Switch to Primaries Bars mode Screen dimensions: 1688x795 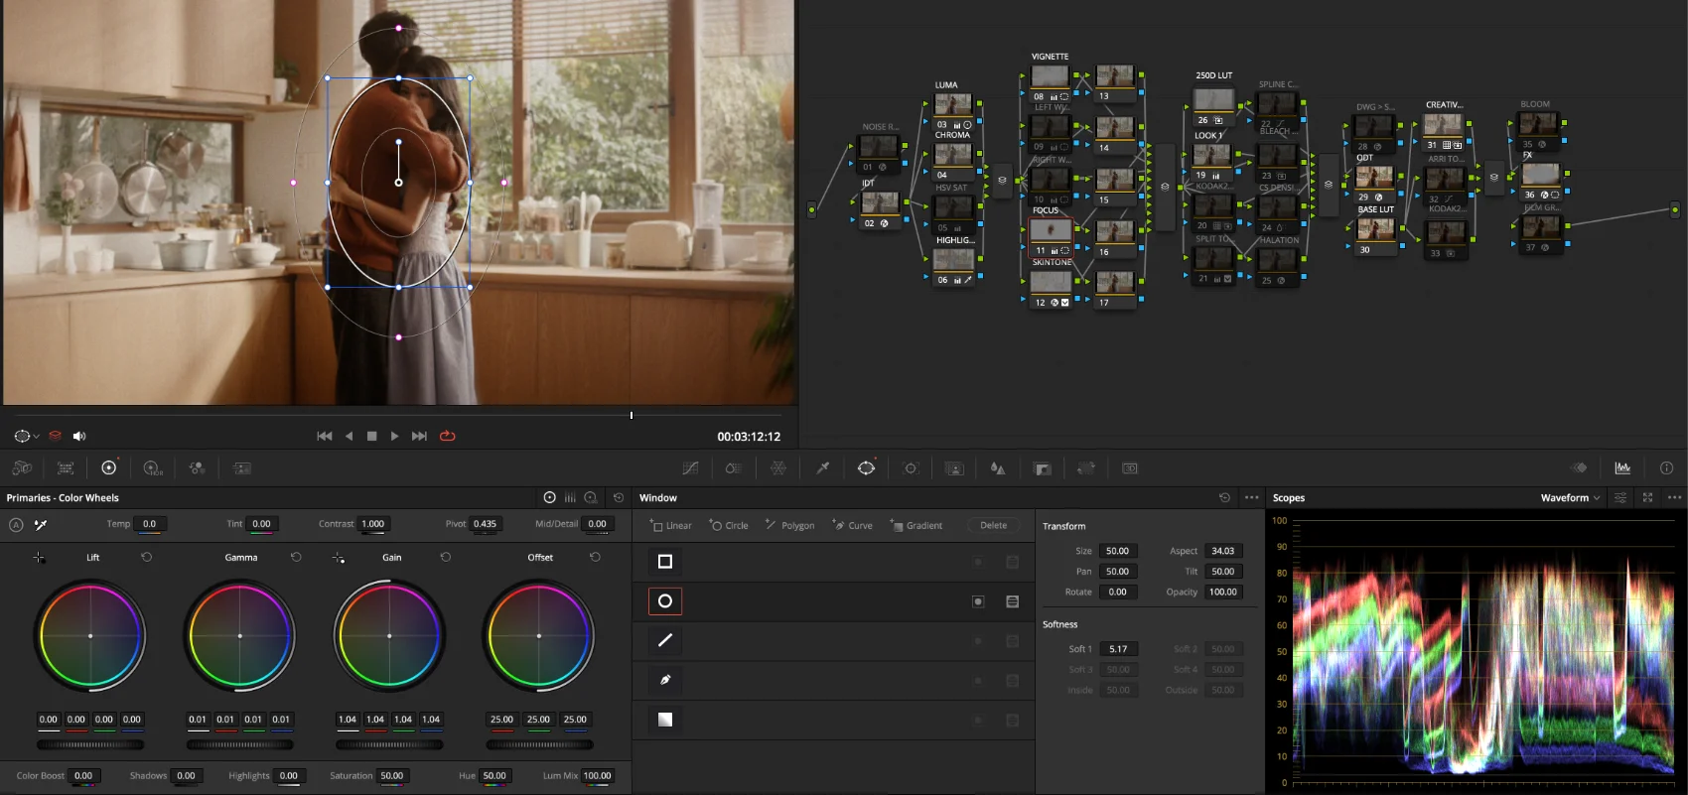coord(570,498)
